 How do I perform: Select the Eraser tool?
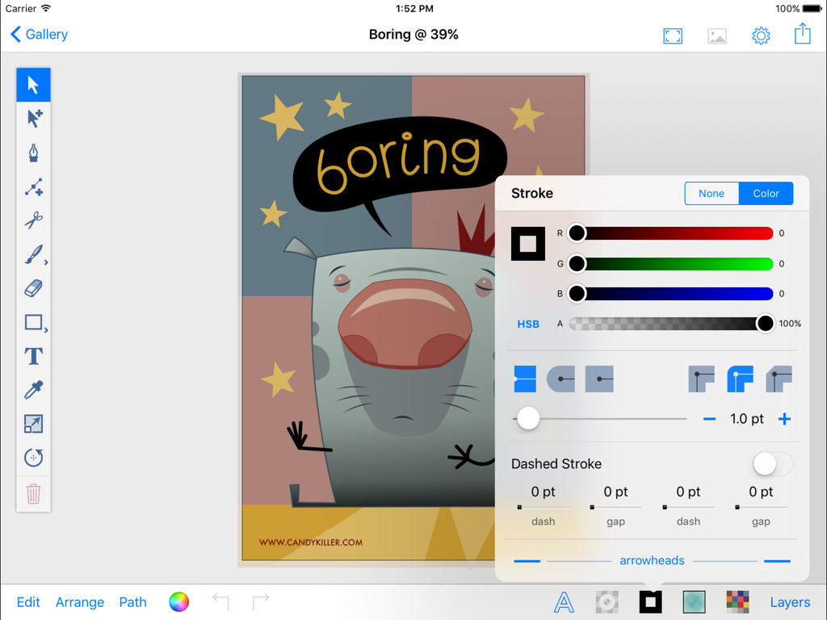33,288
